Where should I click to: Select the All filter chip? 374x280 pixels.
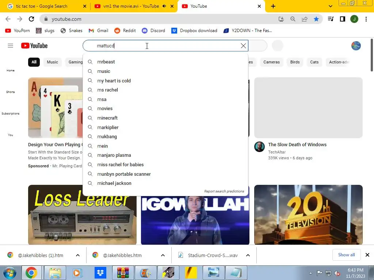tap(34, 62)
